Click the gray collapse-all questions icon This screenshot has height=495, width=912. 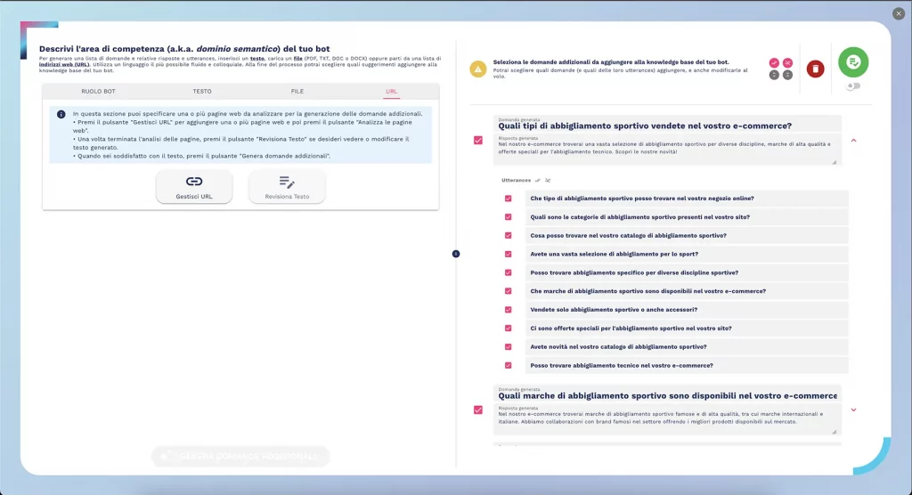click(x=787, y=75)
